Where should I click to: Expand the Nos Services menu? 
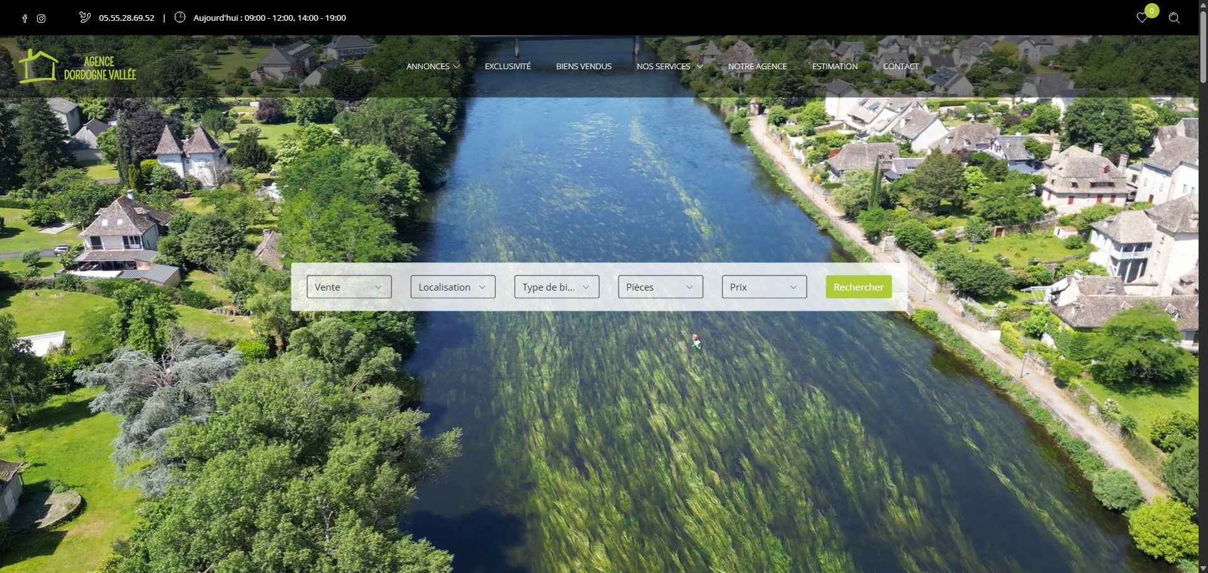point(669,66)
